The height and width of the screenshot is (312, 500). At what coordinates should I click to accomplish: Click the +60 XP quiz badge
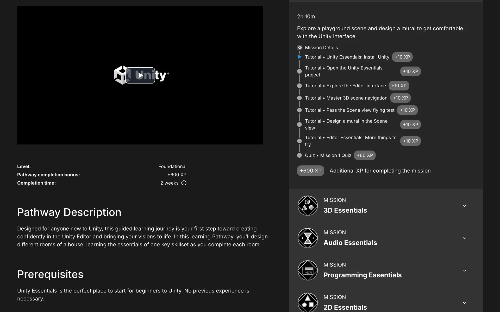click(x=365, y=155)
